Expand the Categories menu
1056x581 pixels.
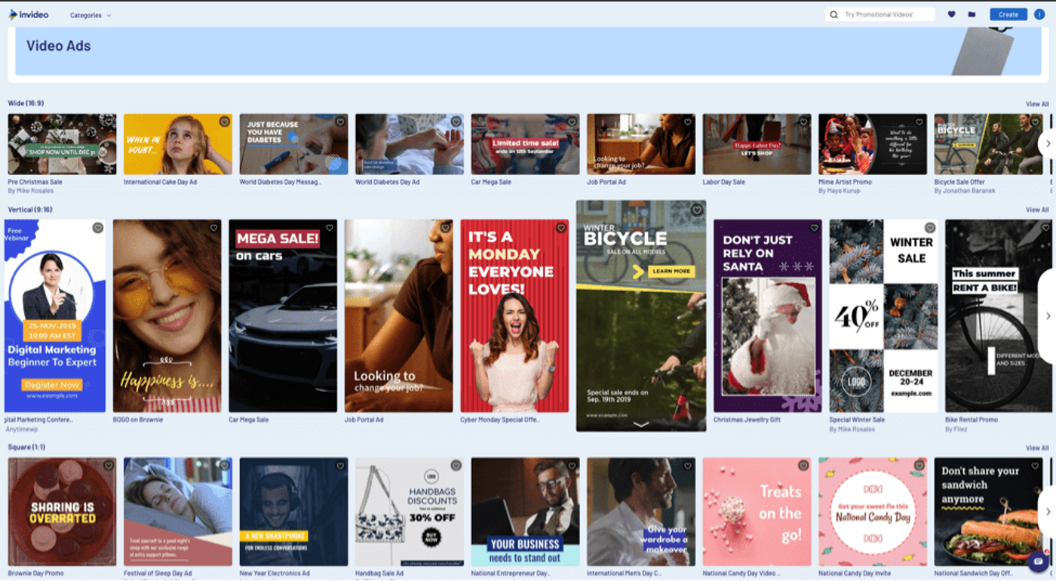(91, 14)
